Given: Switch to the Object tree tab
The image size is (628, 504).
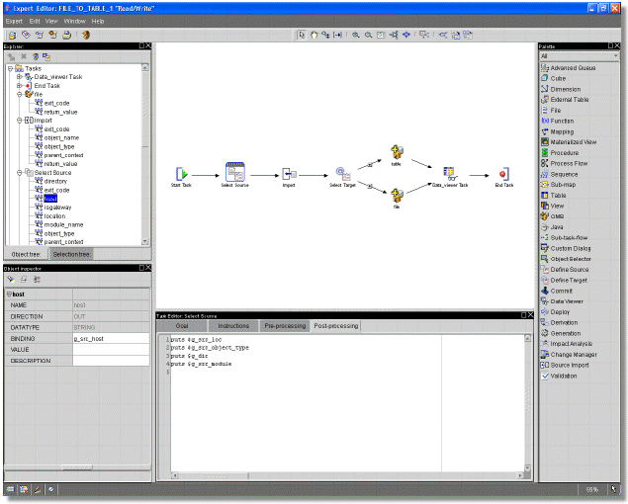Looking at the screenshot, I should click(x=27, y=254).
